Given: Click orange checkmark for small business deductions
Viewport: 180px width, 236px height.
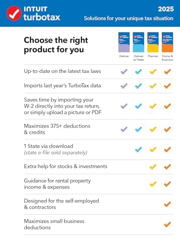Looking at the screenshot, I should (168, 224).
